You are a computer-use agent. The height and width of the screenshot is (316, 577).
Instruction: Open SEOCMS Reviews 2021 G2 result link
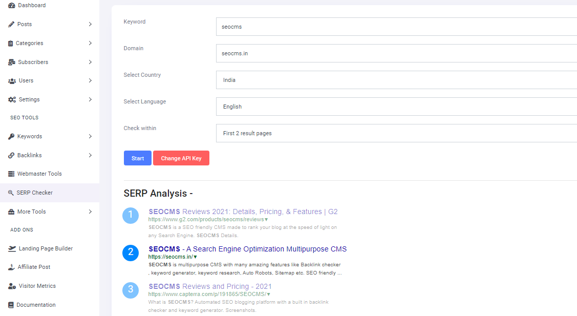click(x=243, y=212)
